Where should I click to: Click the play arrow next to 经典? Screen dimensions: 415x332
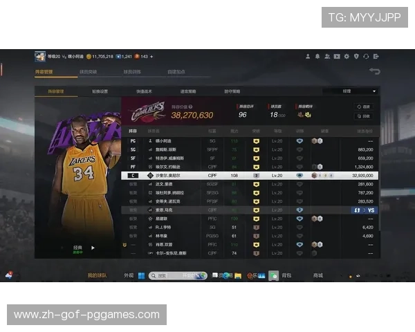point(93,248)
